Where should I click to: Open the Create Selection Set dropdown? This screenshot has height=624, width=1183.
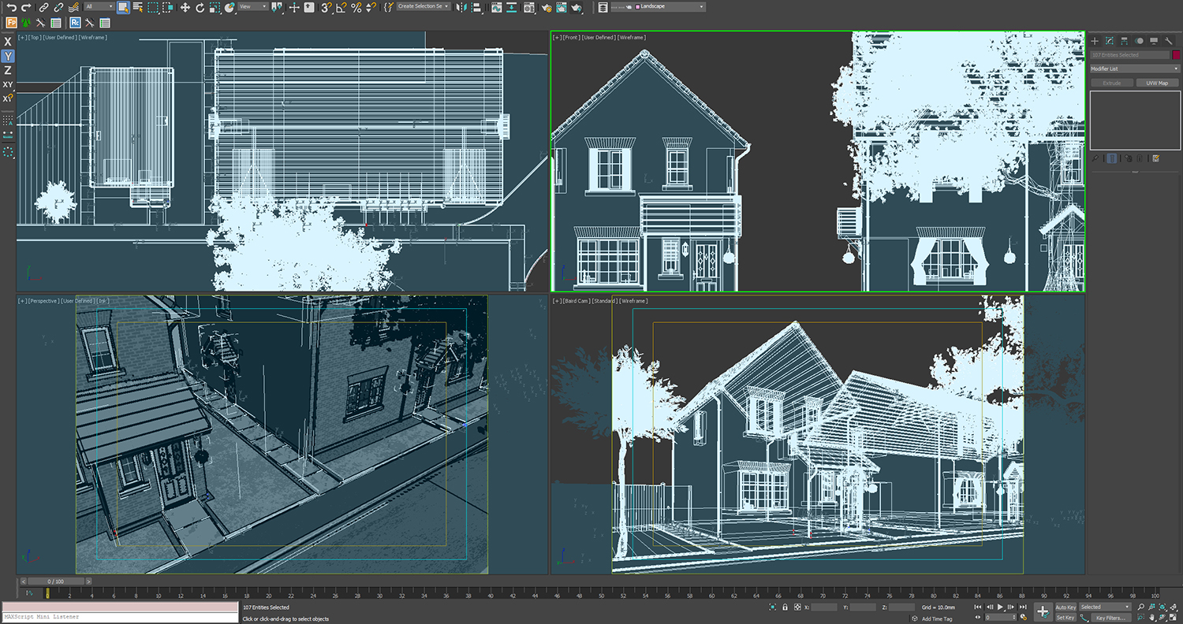424,6
